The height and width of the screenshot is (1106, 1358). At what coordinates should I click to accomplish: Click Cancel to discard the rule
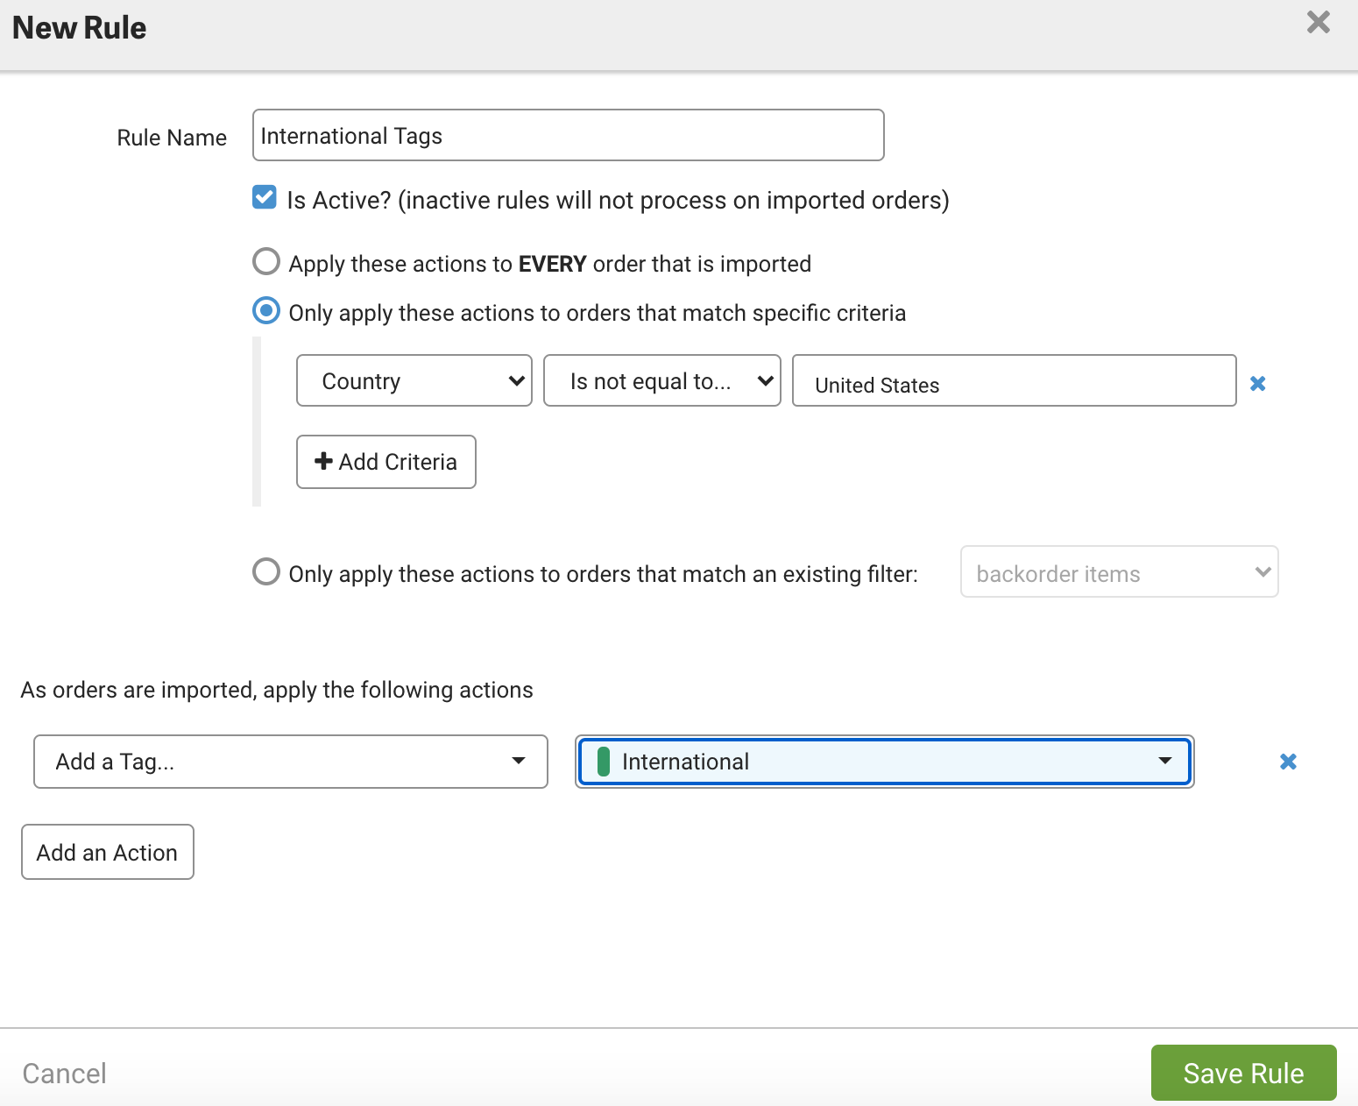pyautogui.click(x=64, y=1073)
